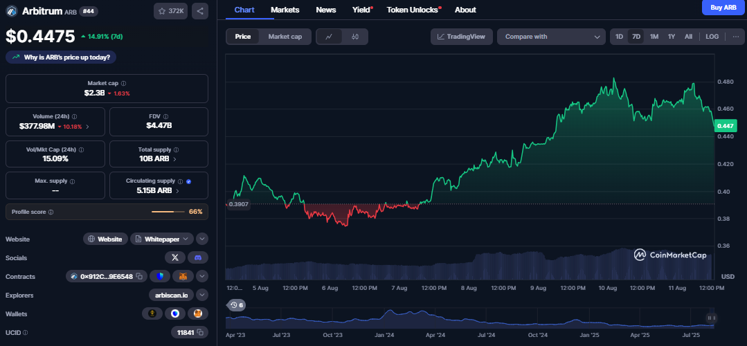The image size is (747, 346).
Task: Open the Yield tab
Action: [361, 10]
